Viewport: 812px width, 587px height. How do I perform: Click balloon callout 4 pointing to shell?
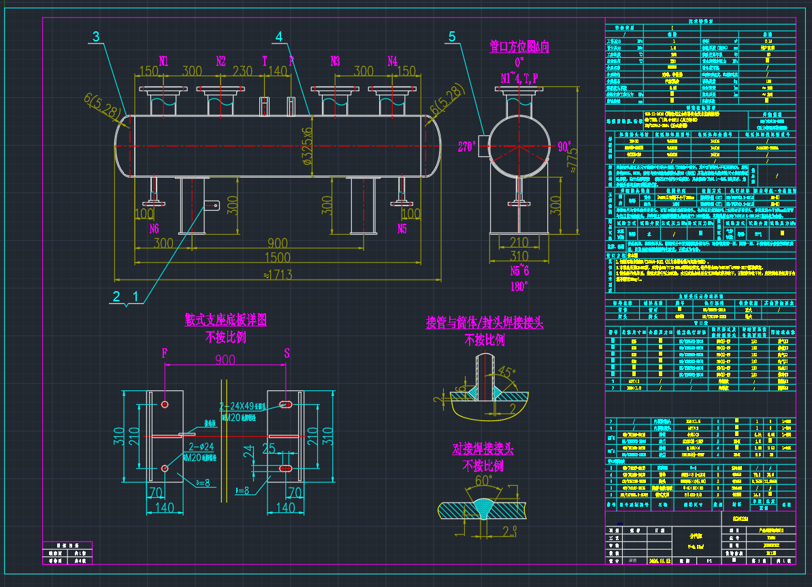click(x=278, y=35)
